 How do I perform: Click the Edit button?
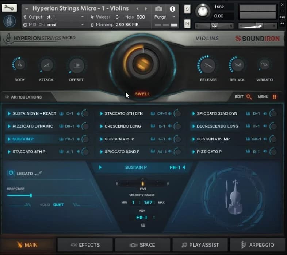click(x=239, y=97)
